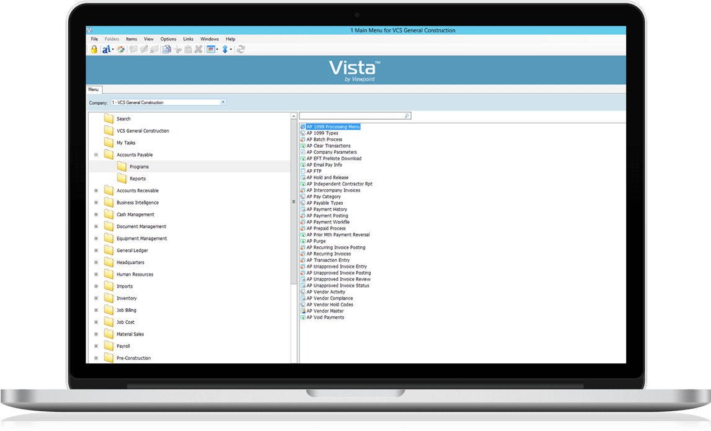Open the File menu
The width and height of the screenshot is (711, 431).
[94, 39]
